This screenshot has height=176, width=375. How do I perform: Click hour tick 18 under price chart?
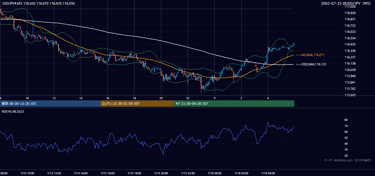(x=134, y=98)
